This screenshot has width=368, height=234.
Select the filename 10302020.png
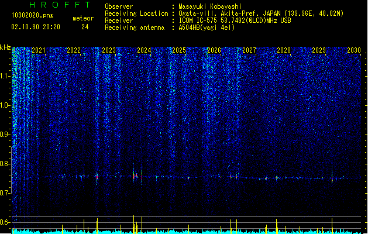click(32, 15)
